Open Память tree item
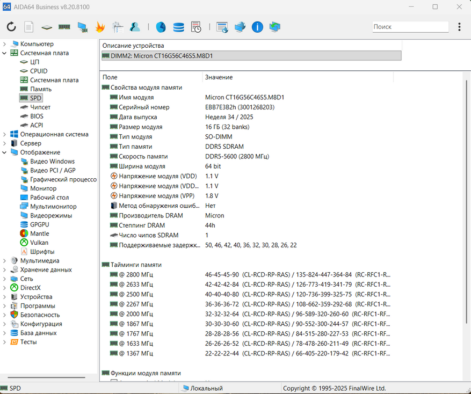Viewport: 471px width, 394px height. pos(41,89)
